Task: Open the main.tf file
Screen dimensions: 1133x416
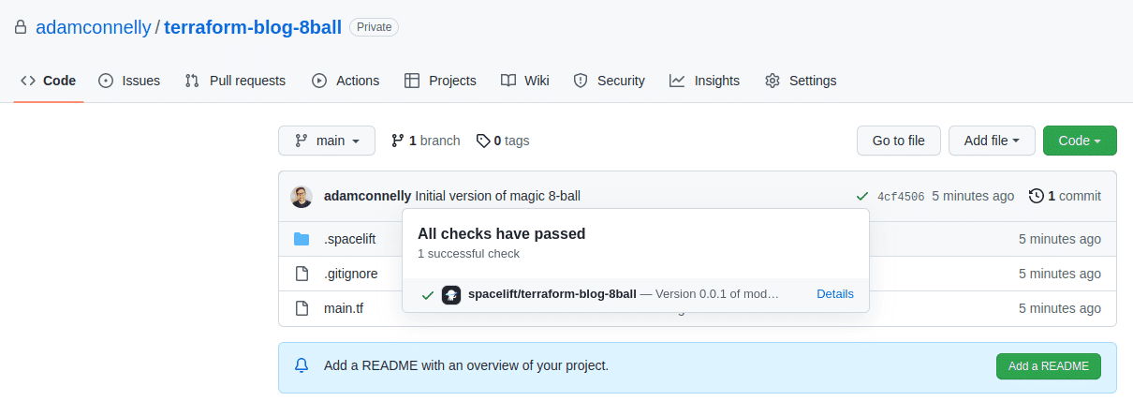Action: [344, 308]
